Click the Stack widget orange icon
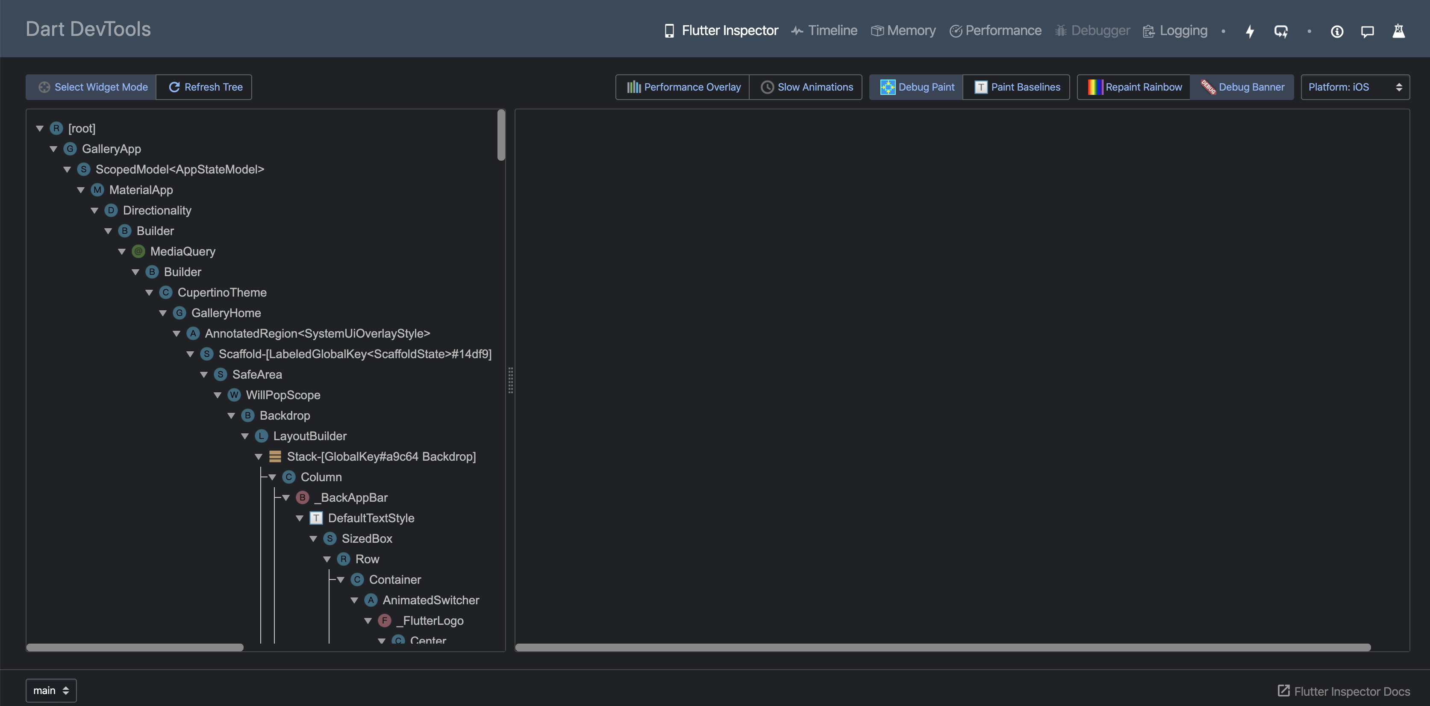1430x706 pixels. [275, 456]
